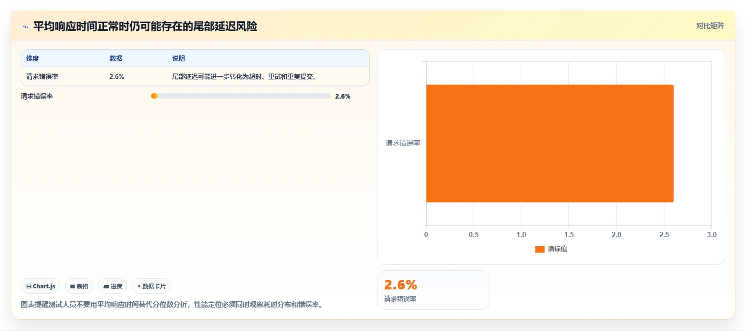
Task: Click the 维度 column header
Action: [33, 58]
